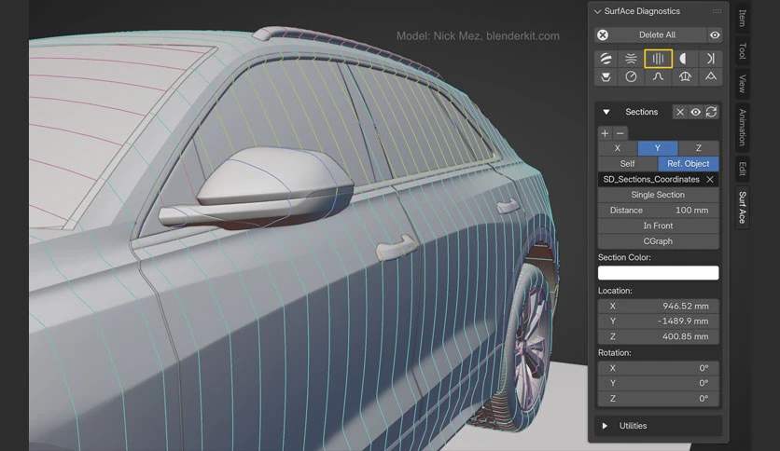Choose Ref. Object as coordinate reference
This screenshot has height=451, width=780.
(x=689, y=163)
